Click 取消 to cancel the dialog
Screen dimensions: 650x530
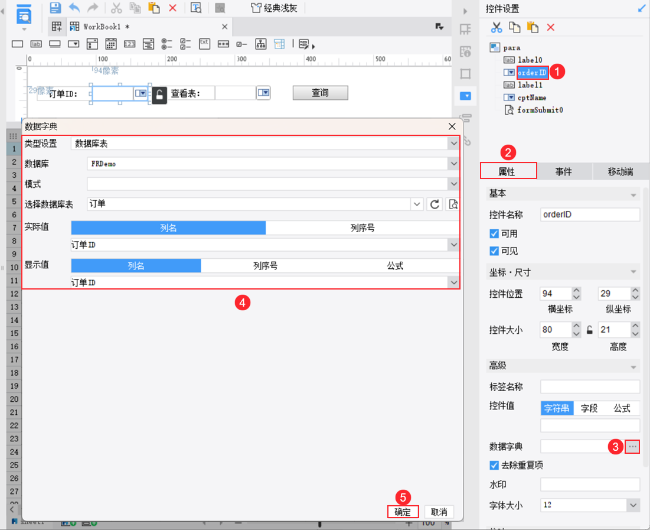coord(439,512)
